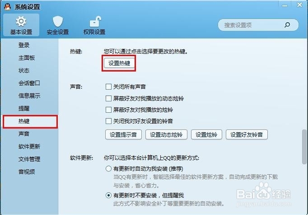
Task: Open the 设置动态炫铃 button
Action: pos(166,135)
